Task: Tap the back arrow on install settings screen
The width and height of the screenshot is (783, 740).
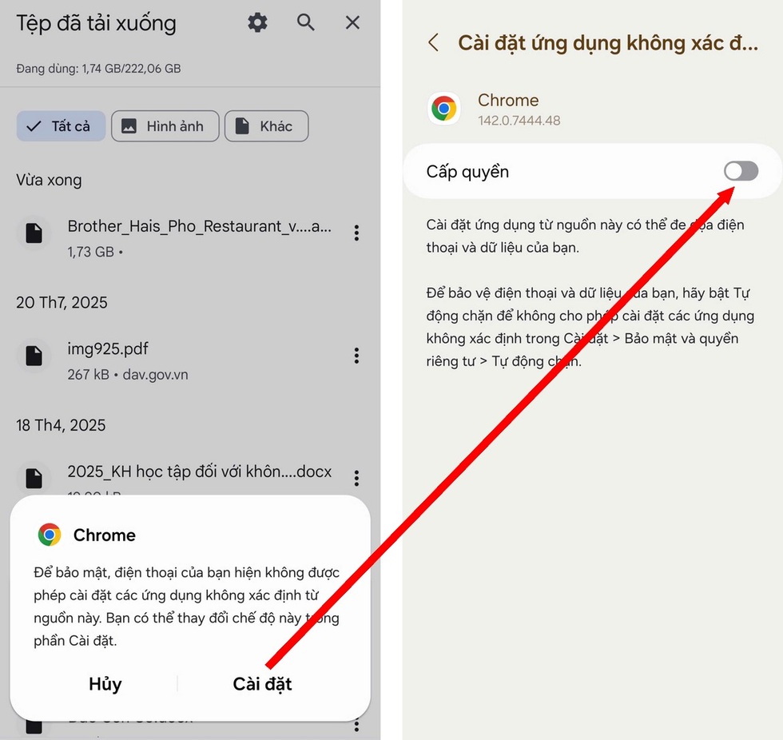Action: tap(434, 42)
